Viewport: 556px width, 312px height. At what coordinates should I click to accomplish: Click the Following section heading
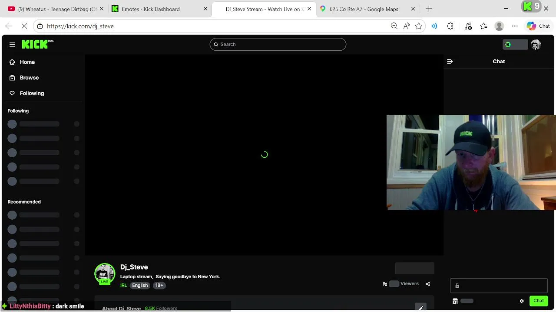tap(18, 111)
